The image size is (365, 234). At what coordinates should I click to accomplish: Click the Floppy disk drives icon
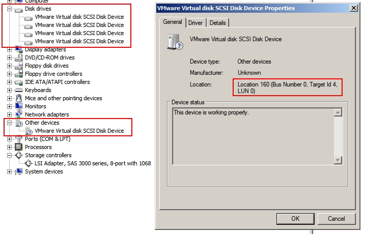tap(19, 66)
